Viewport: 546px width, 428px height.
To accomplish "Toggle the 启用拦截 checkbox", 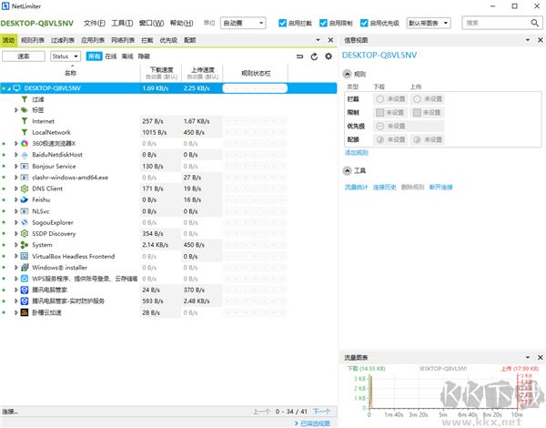I will 283,22.
